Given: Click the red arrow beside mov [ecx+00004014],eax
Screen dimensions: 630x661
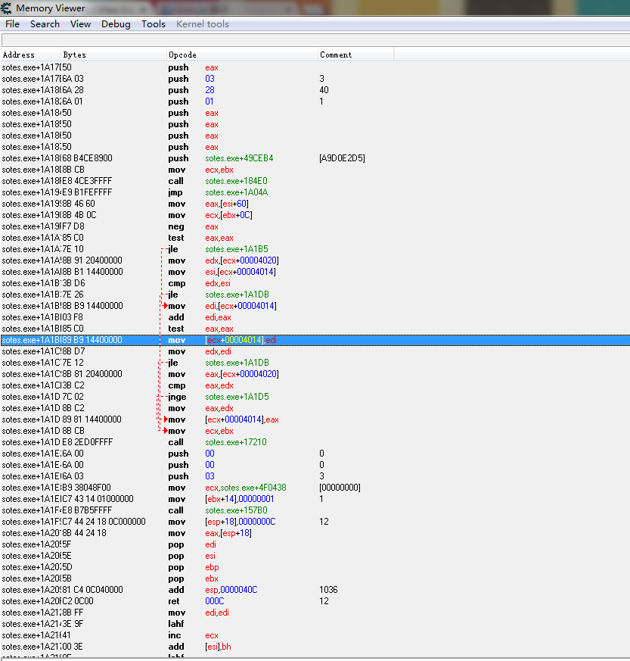Looking at the screenshot, I should click(x=165, y=419).
